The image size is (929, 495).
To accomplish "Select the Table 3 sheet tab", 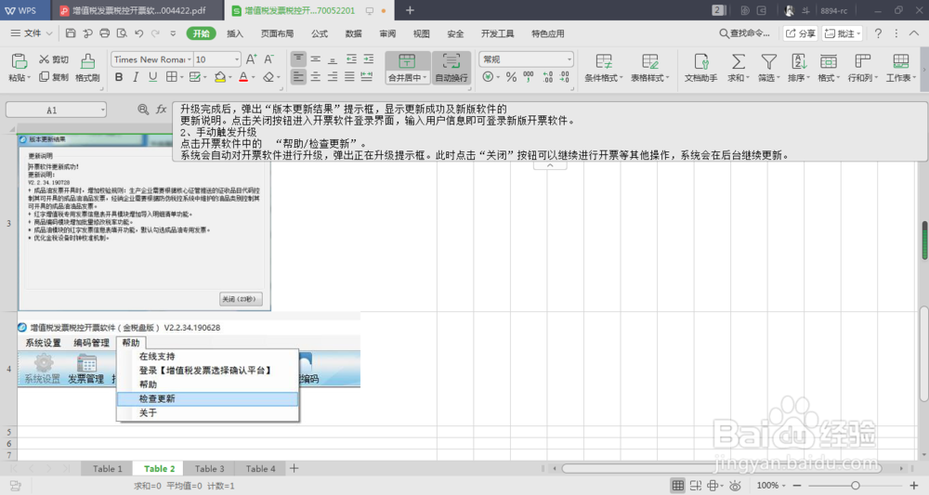I will click(x=209, y=468).
